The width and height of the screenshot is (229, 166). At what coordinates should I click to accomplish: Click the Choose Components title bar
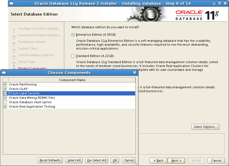pos(69,73)
